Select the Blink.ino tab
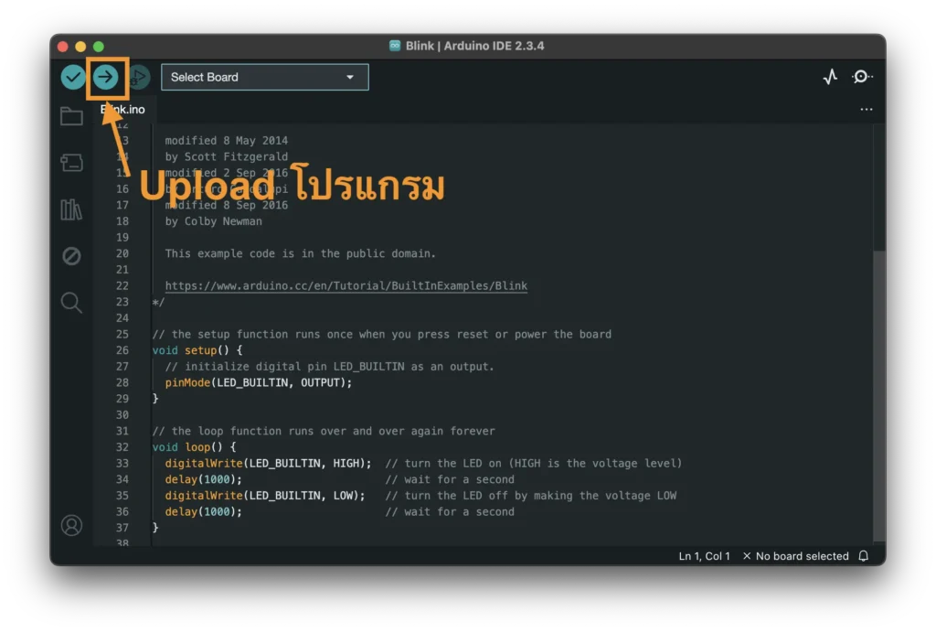 tap(123, 108)
